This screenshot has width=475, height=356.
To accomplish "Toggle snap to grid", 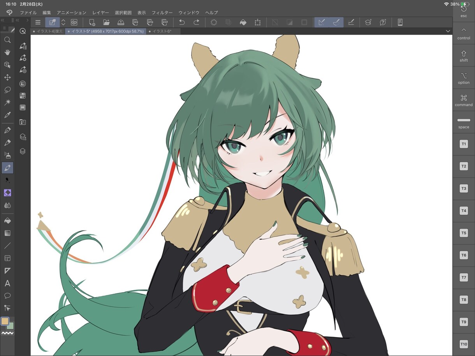I will [x=351, y=22].
